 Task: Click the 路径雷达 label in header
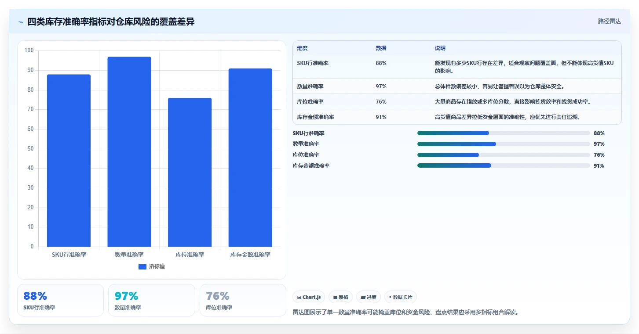610,21
